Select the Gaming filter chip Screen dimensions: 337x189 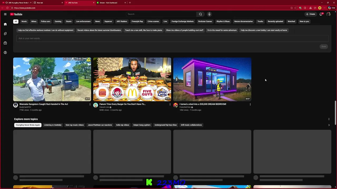58,22
